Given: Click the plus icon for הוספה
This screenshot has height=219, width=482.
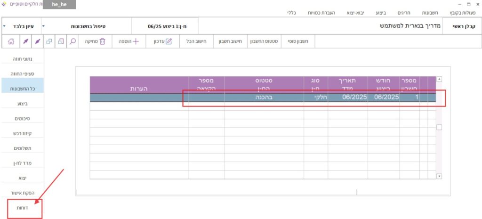Looking at the screenshot, I should pyautogui.click(x=136, y=41).
